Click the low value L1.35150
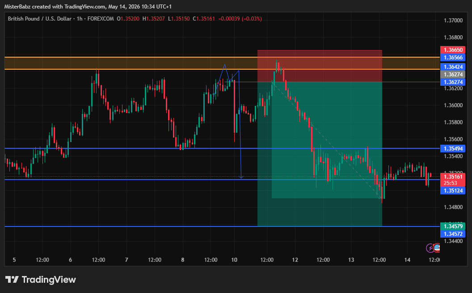 coord(179,19)
